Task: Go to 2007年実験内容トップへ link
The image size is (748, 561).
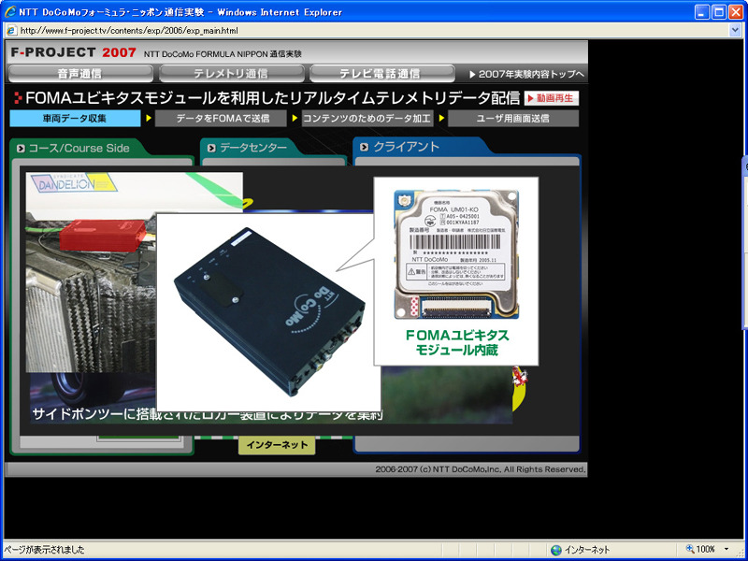Action: coord(526,75)
